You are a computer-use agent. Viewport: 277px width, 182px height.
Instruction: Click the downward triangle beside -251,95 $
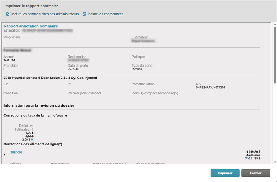(246, 158)
